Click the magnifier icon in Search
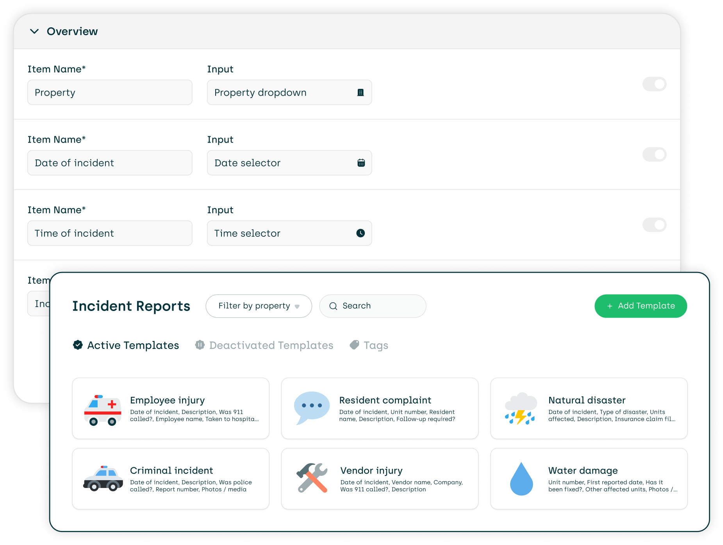The width and height of the screenshot is (723, 545). 333,306
